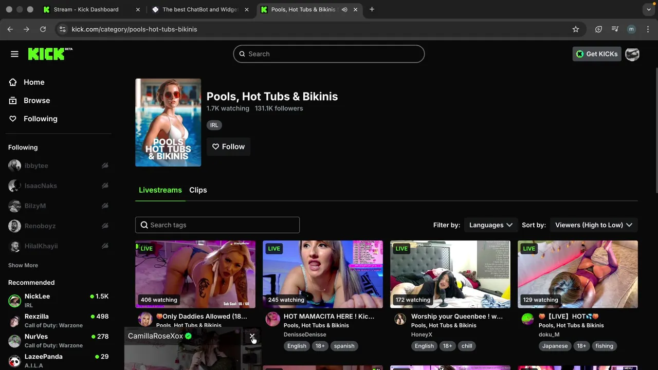The width and height of the screenshot is (658, 370).
Task: Click the fishing tag under doku_M
Action: point(604,346)
